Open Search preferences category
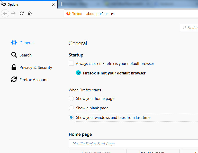198x153 pixels. coord(21,55)
